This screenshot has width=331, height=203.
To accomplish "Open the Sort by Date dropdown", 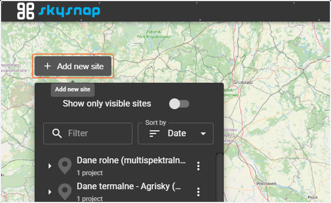I will [x=176, y=133].
